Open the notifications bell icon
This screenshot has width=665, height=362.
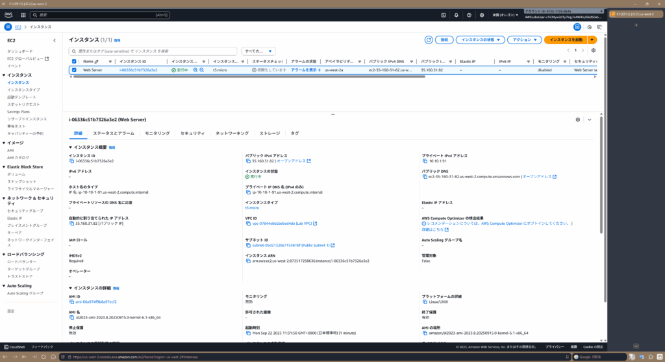pos(456,14)
